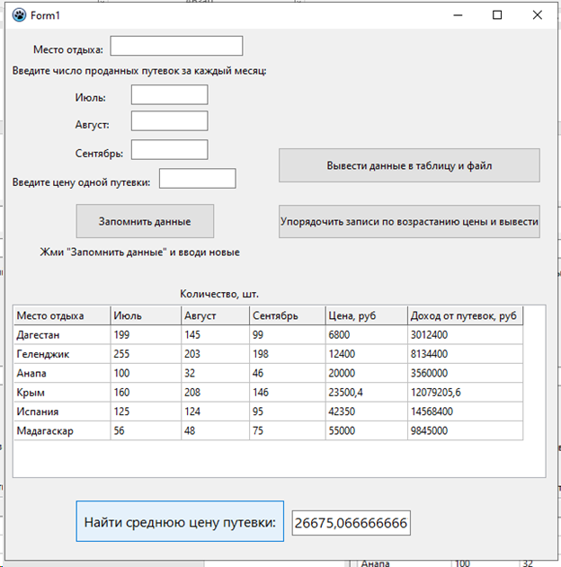Click the "Место отдыха" column header

pyautogui.click(x=61, y=315)
